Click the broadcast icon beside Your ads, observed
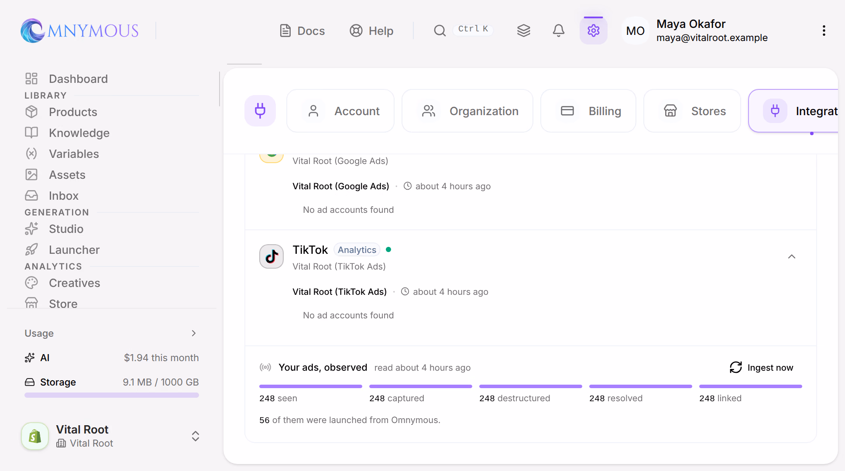Image resolution: width=845 pixels, height=471 pixels. pos(265,367)
